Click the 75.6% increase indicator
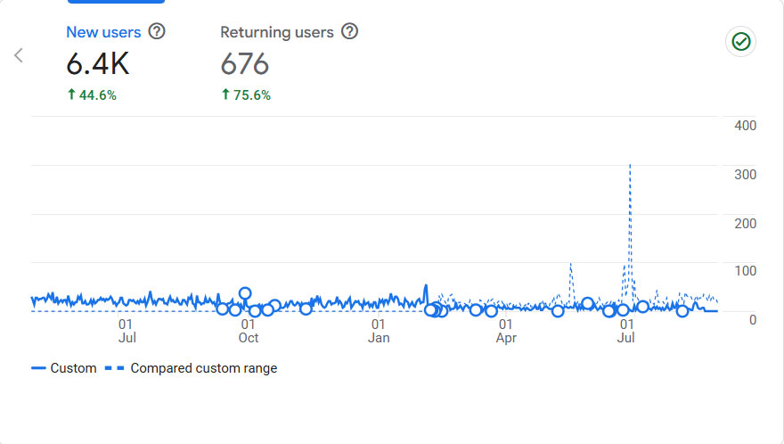The width and height of the screenshot is (784, 444). (x=246, y=95)
